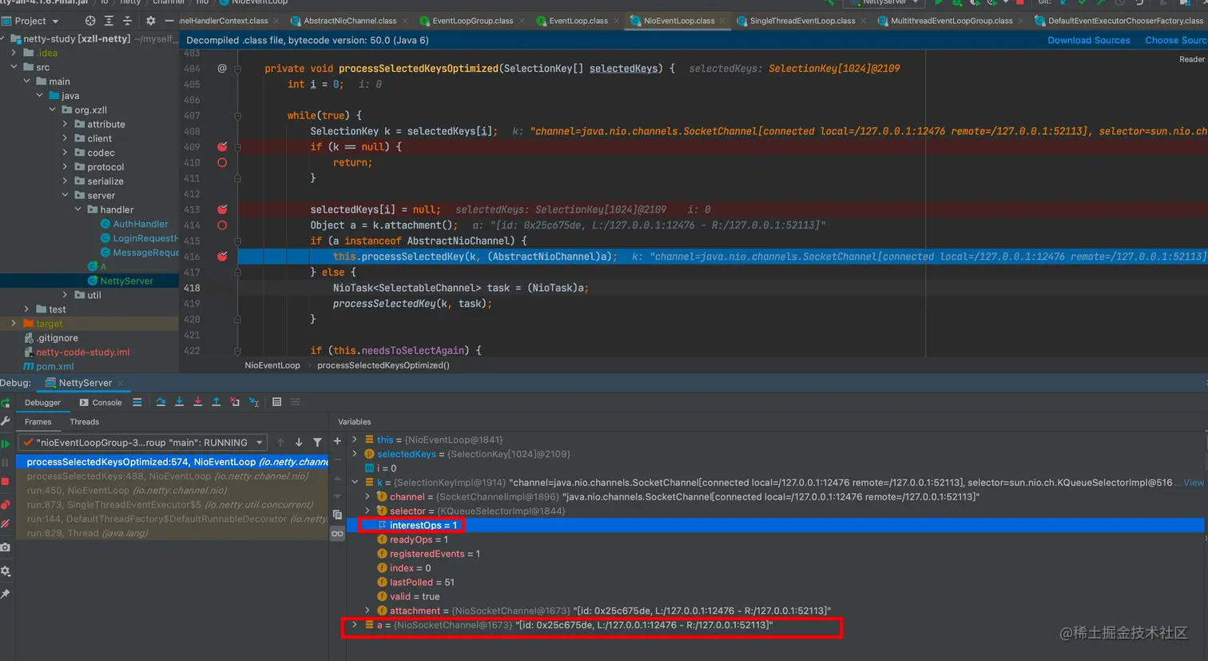Collapse the server folder in tree
The image size is (1208, 661).
tap(65, 195)
